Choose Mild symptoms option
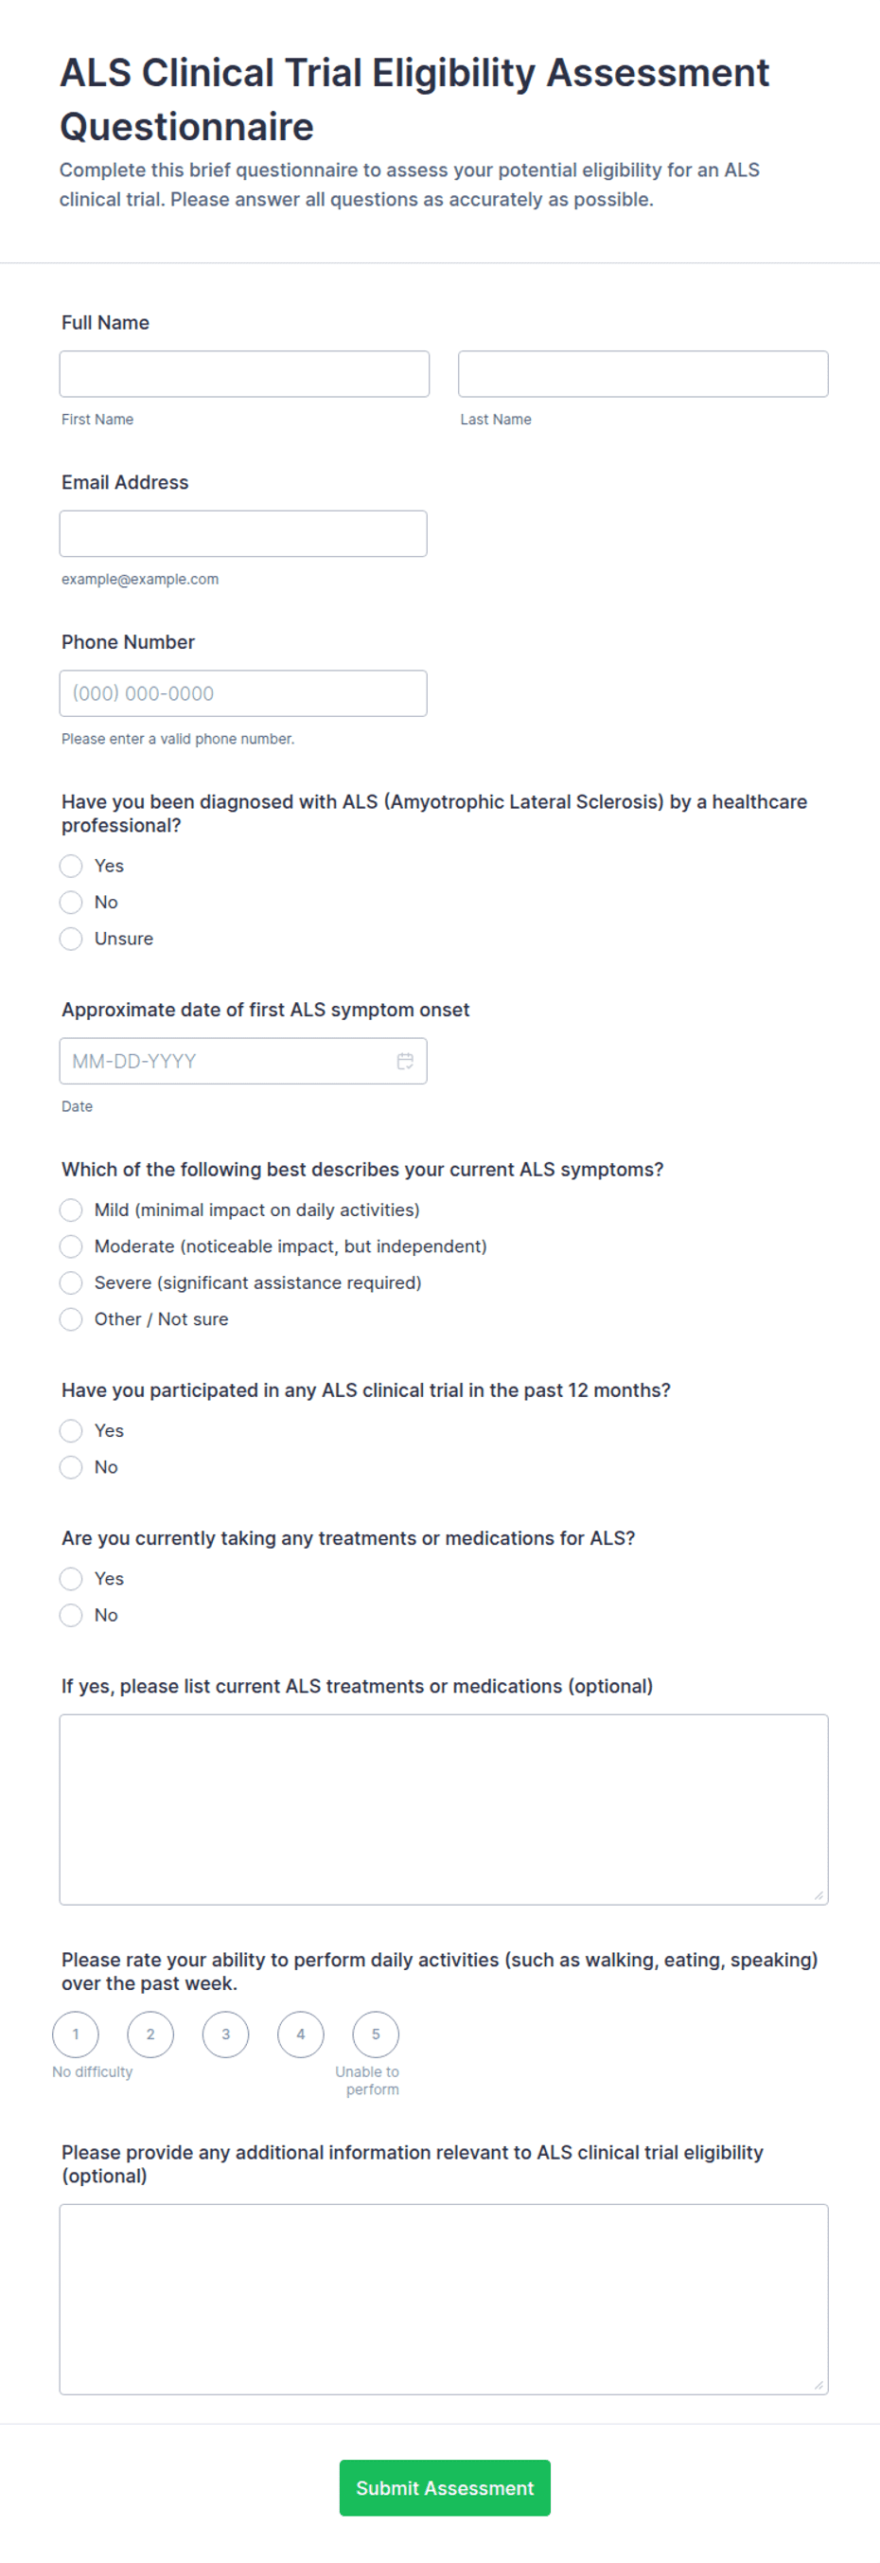The image size is (880, 2563). point(71,1210)
